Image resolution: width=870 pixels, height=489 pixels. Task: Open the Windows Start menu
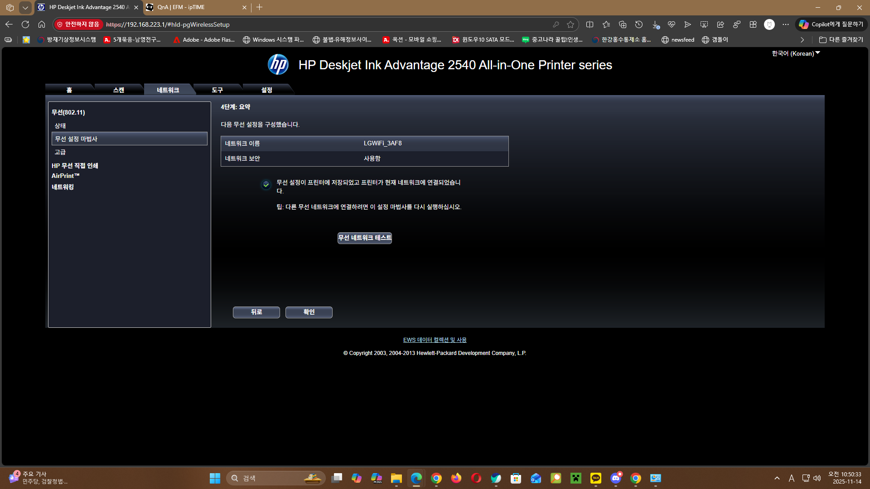(x=215, y=478)
